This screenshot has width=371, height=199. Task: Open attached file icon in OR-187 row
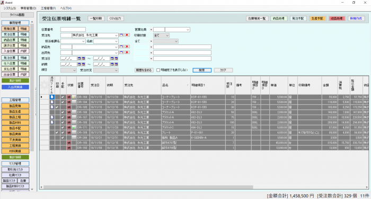point(52,117)
